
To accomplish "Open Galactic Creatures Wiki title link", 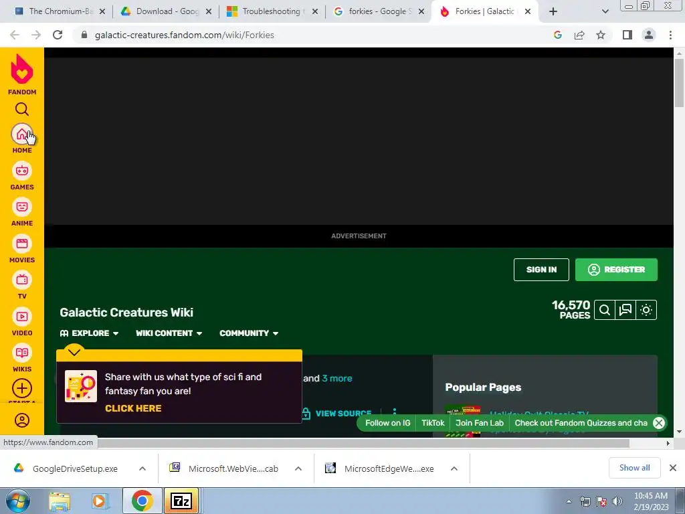I will tap(126, 313).
